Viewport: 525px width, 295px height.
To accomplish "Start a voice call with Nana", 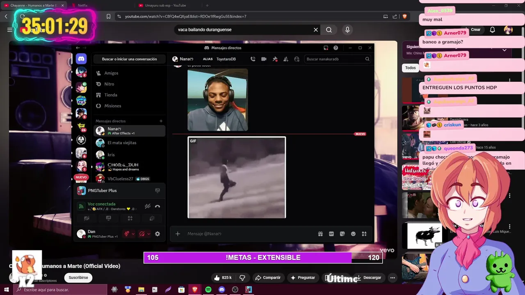I will pos(253,59).
